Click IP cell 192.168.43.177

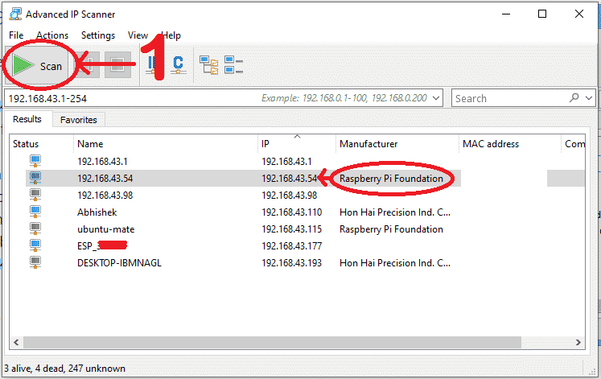pos(292,246)
